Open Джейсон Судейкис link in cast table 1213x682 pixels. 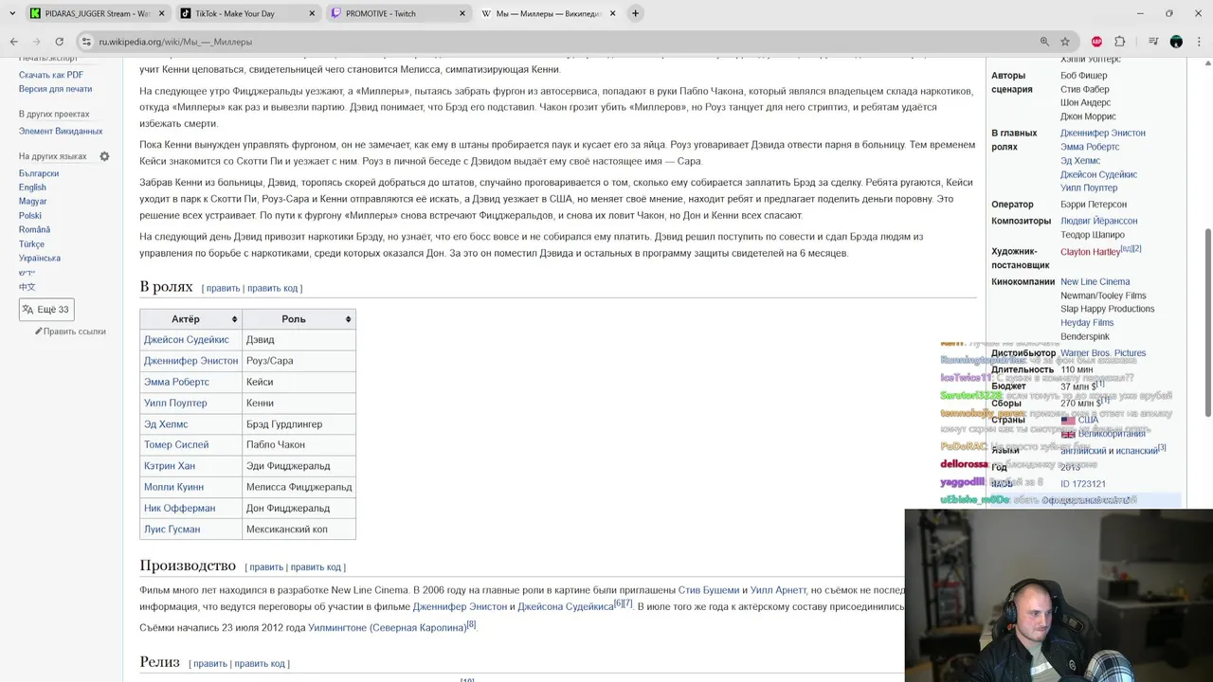187,340
